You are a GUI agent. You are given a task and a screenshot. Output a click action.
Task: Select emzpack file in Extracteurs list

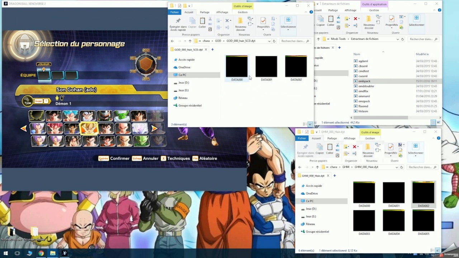point(364,101)
